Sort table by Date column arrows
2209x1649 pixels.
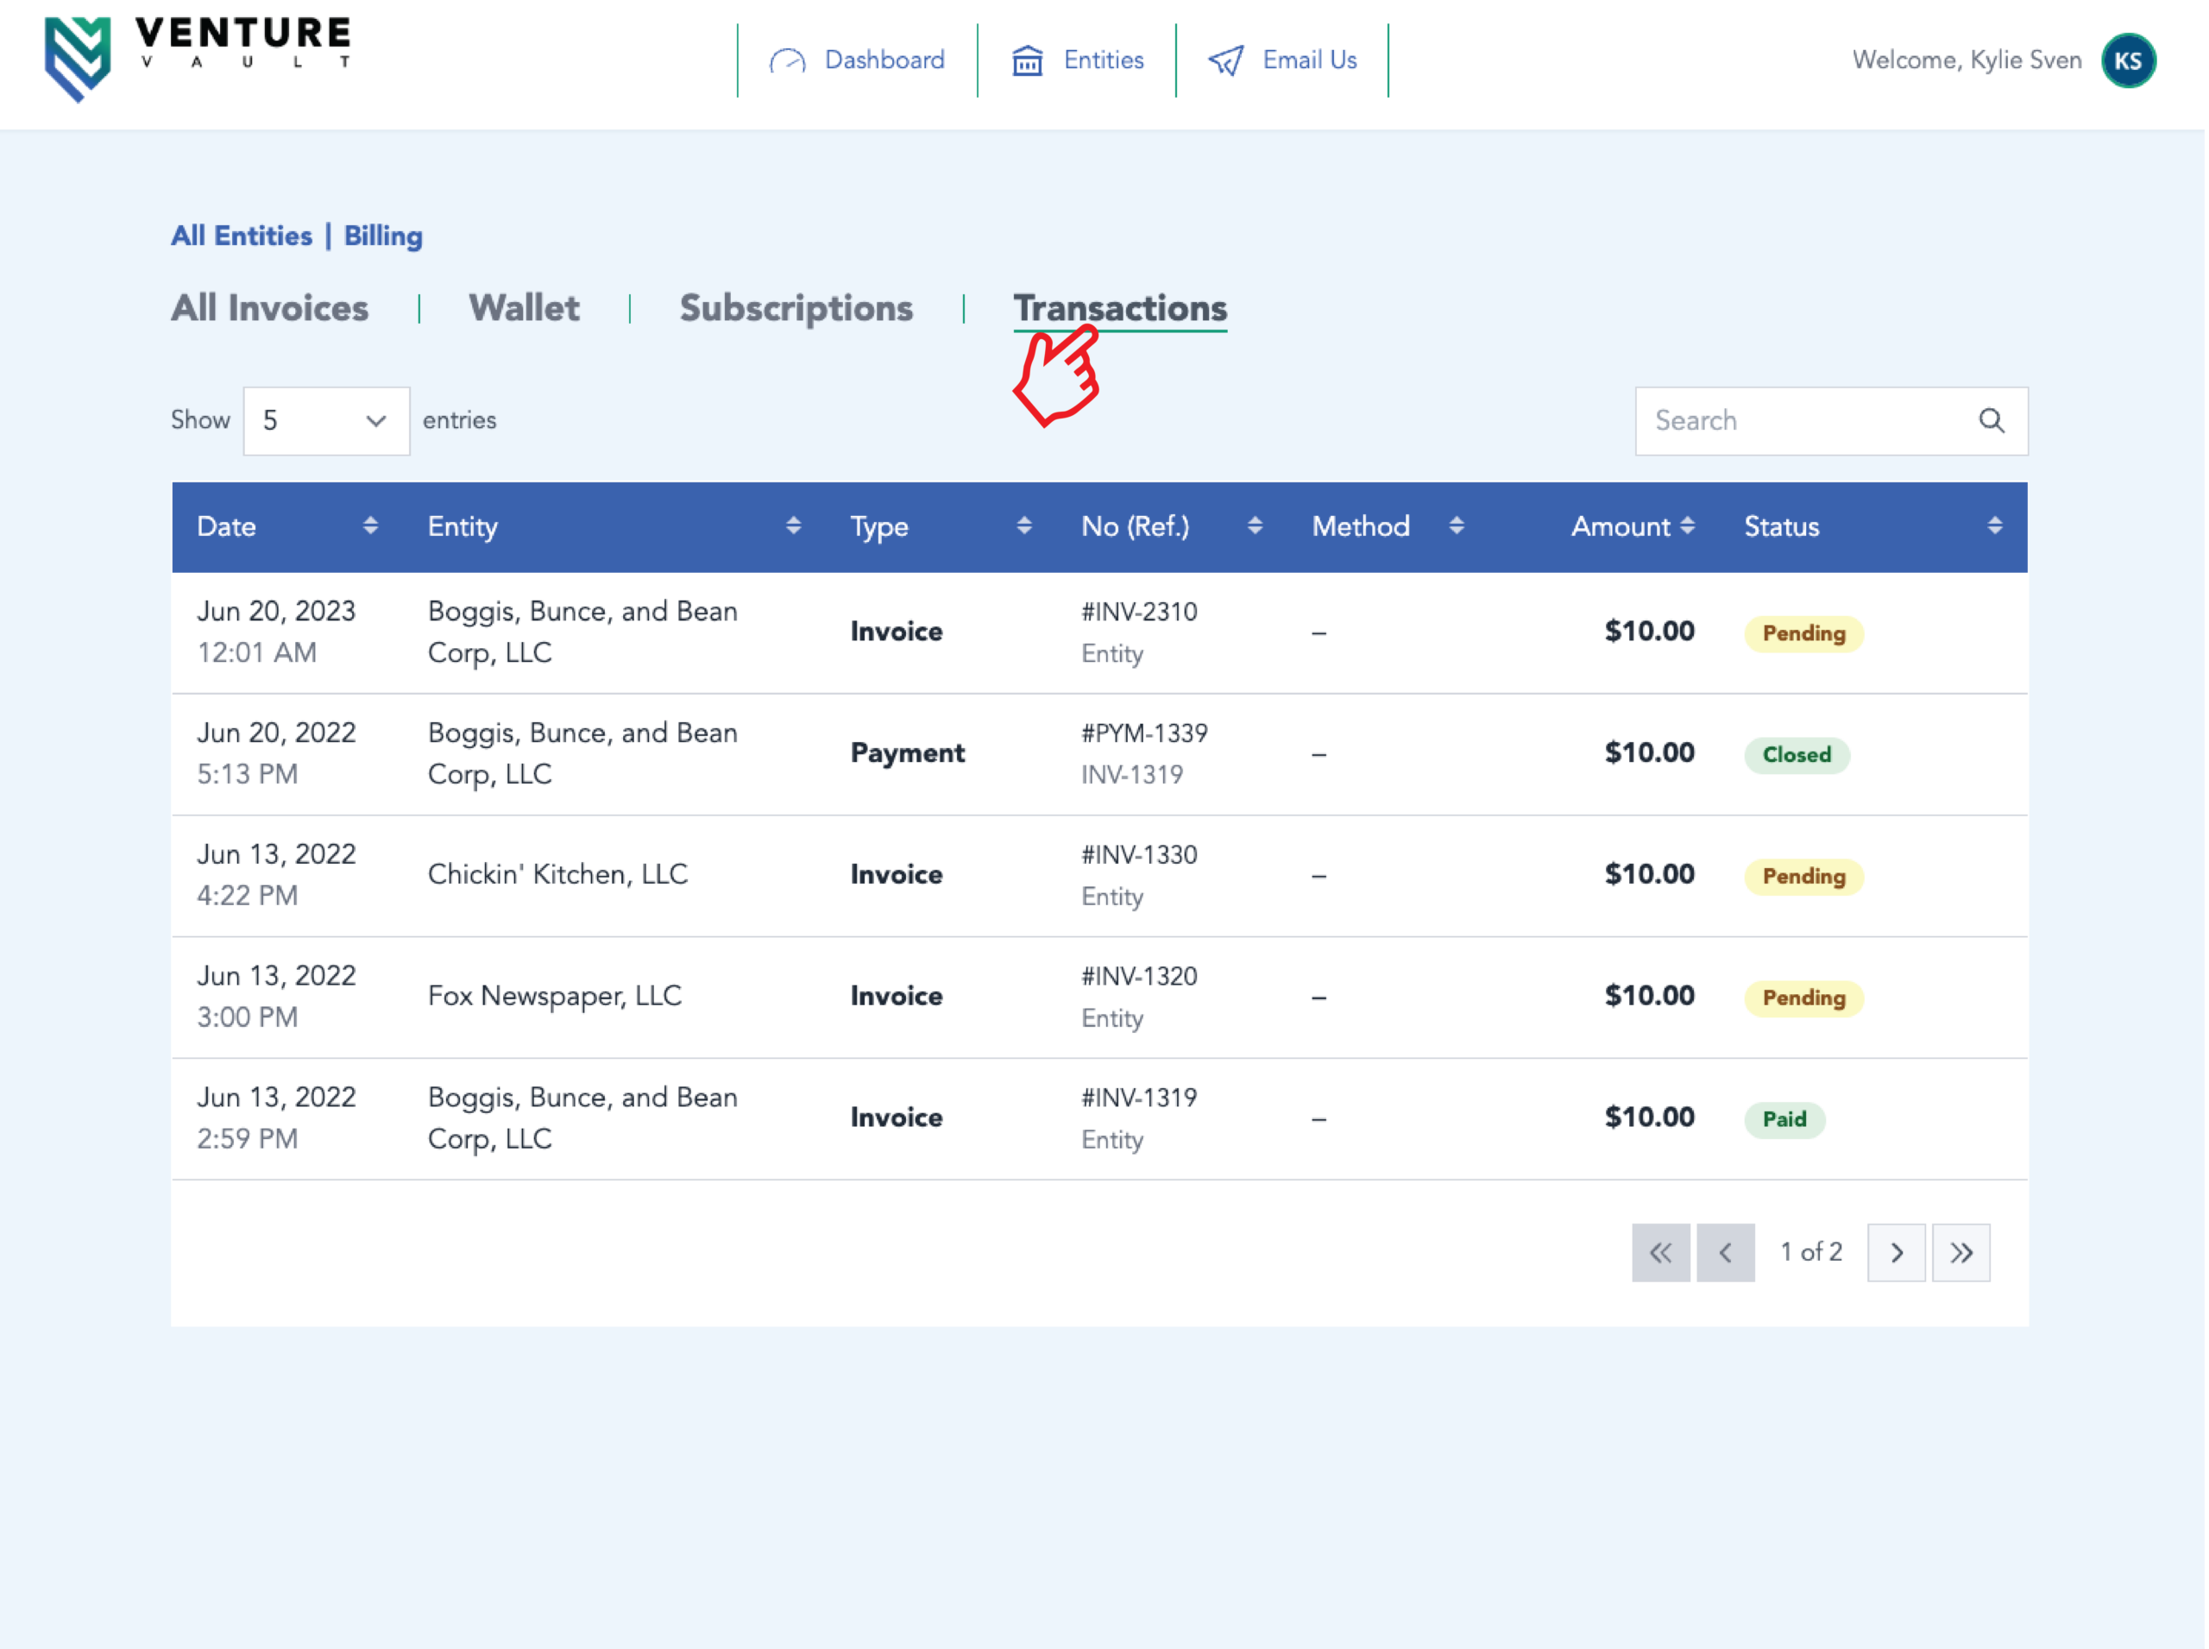pyautogui.click(x=370, y=526)
